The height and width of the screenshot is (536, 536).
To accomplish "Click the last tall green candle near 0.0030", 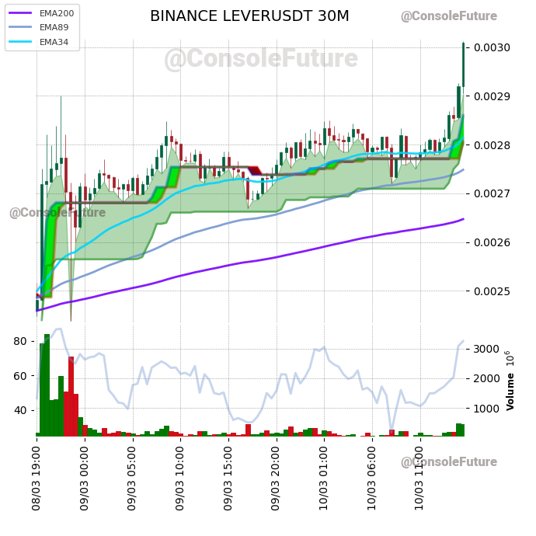I will tap(464, 65).
